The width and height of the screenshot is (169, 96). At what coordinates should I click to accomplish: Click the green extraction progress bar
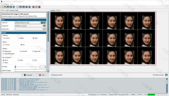click(x=151, y=94)
